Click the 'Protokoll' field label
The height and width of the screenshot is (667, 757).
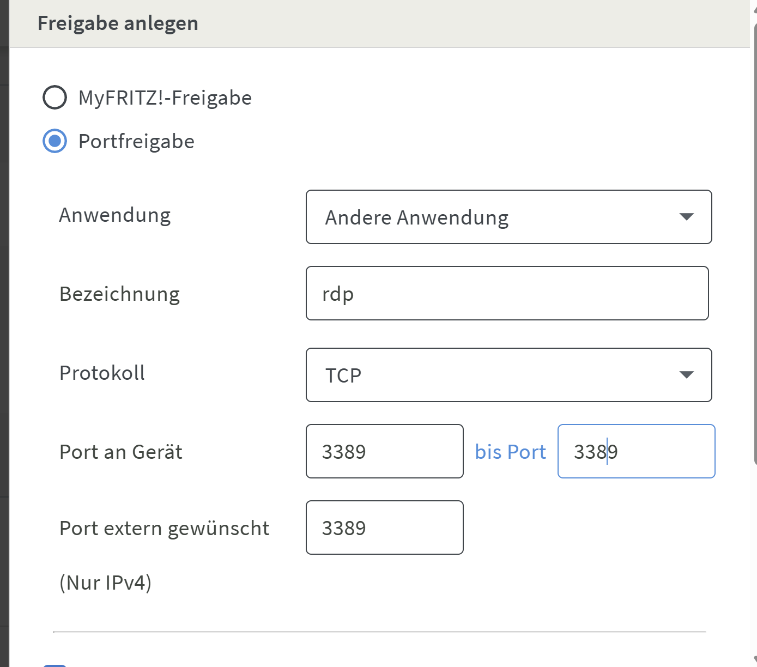point(102,373)
